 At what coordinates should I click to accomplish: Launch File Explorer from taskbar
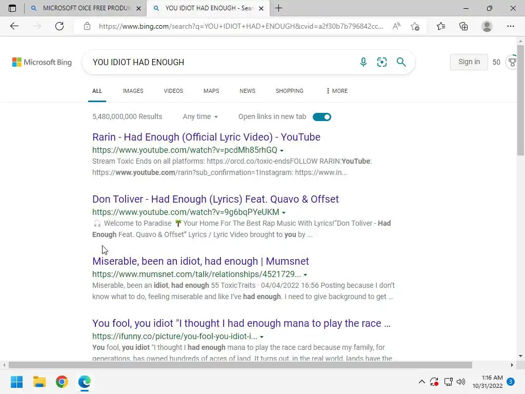[39, 382]
